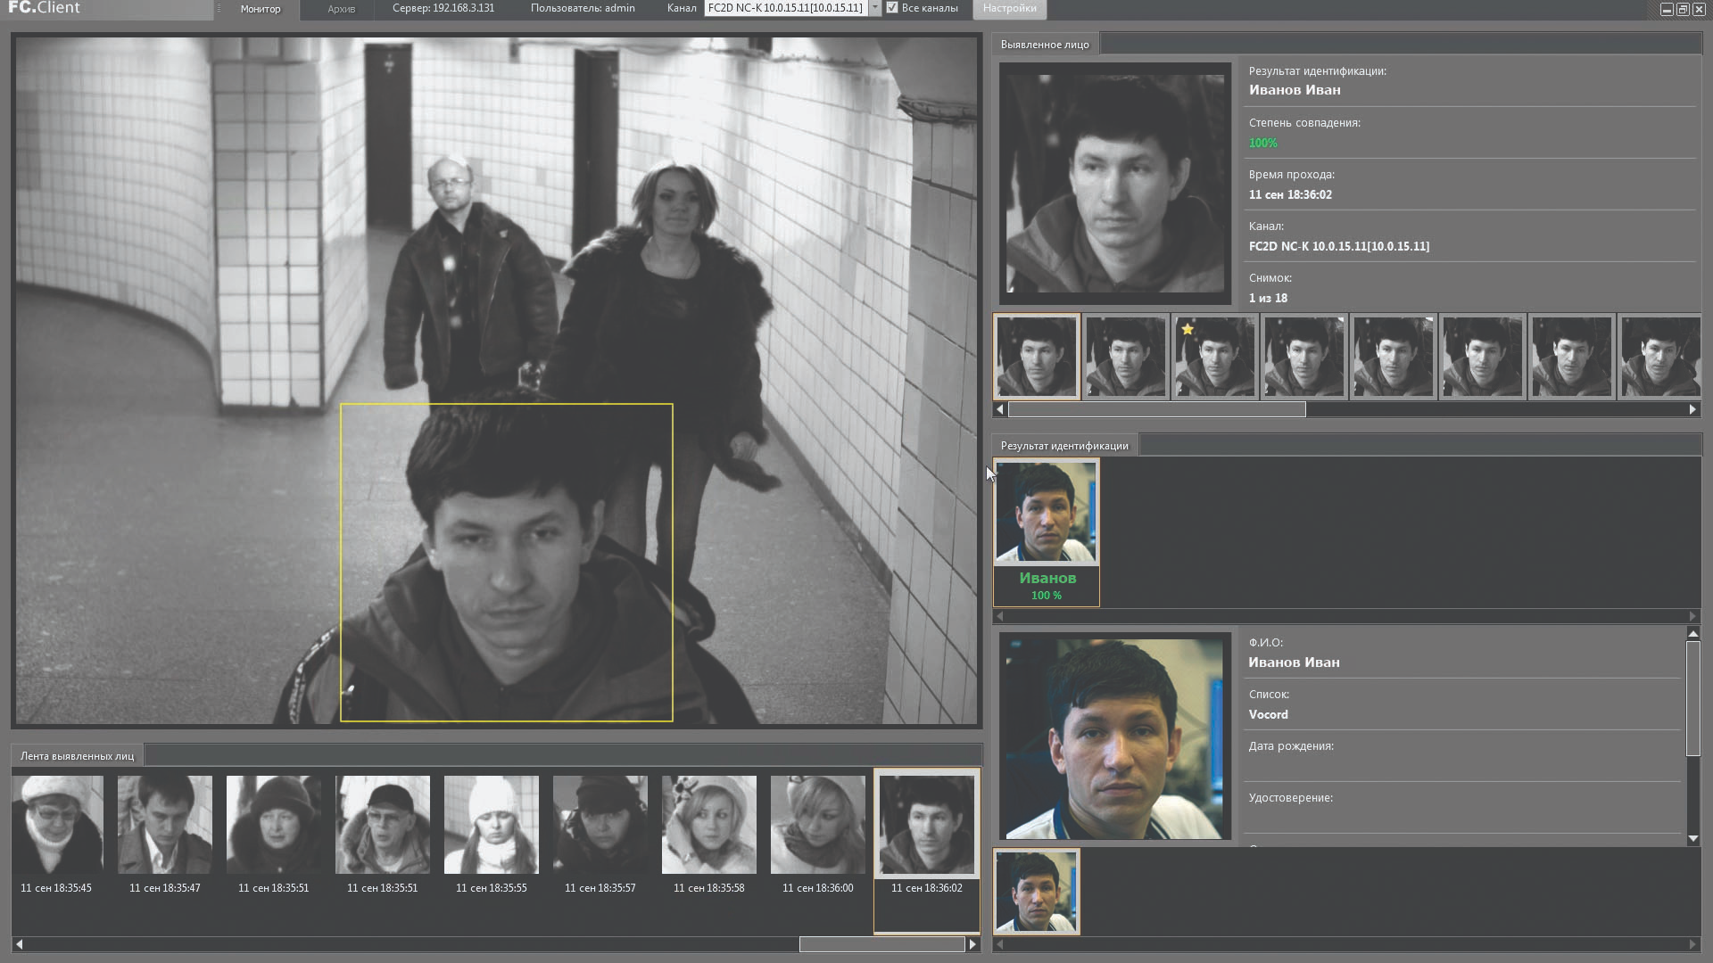Screen dimensions: 1713x963
Task: Select the Иванов 100 % match card
Action: pyautogui.click(x=1047, y=533)
